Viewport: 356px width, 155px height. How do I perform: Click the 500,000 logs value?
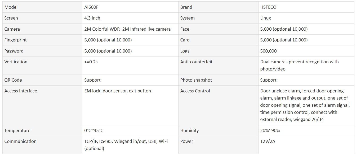pyautogui.click(x=268, y=51)
